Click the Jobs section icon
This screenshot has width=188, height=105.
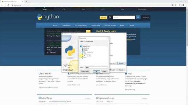pyautogui.click(x=126, y=73)
